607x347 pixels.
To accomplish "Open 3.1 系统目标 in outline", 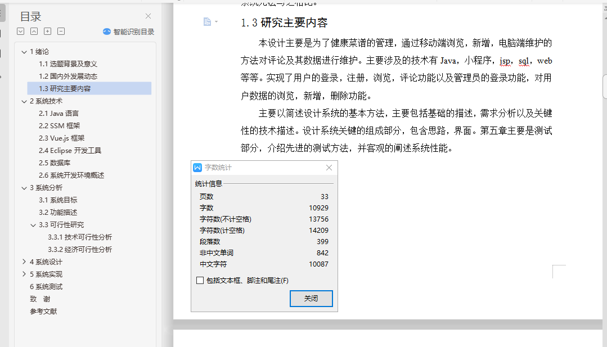I will 58,200.
